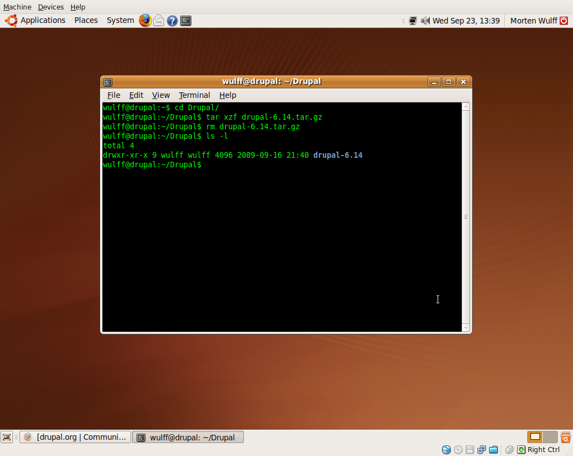The width and height of the screenshot is (573, 456).
Task: Click the 'rm drupal-6.14.tar.gz' command line
Action: click(x=253, y=127)
